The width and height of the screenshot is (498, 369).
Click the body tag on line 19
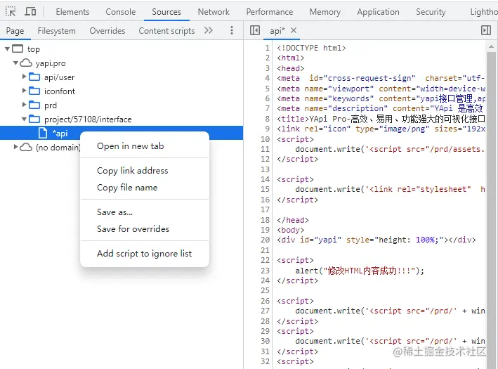point(290,230)
